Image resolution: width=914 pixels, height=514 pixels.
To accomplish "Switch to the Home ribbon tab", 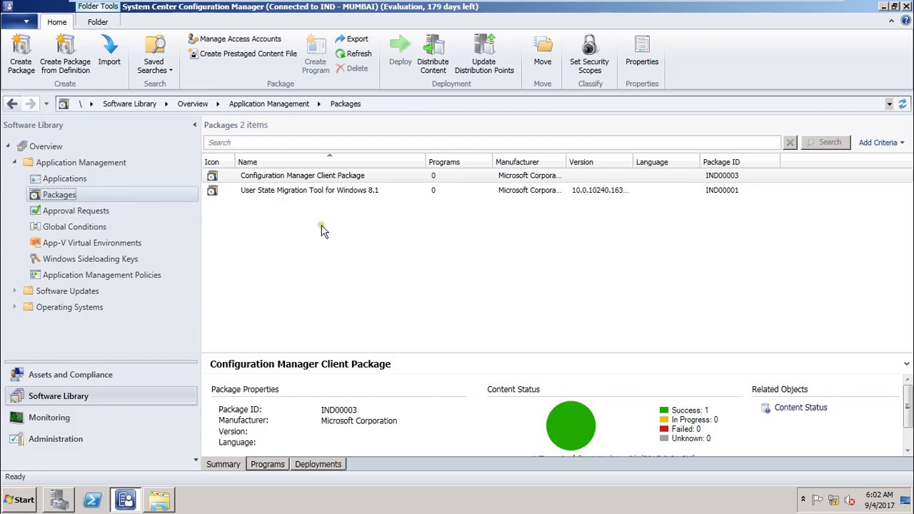I will coord(57,22).
